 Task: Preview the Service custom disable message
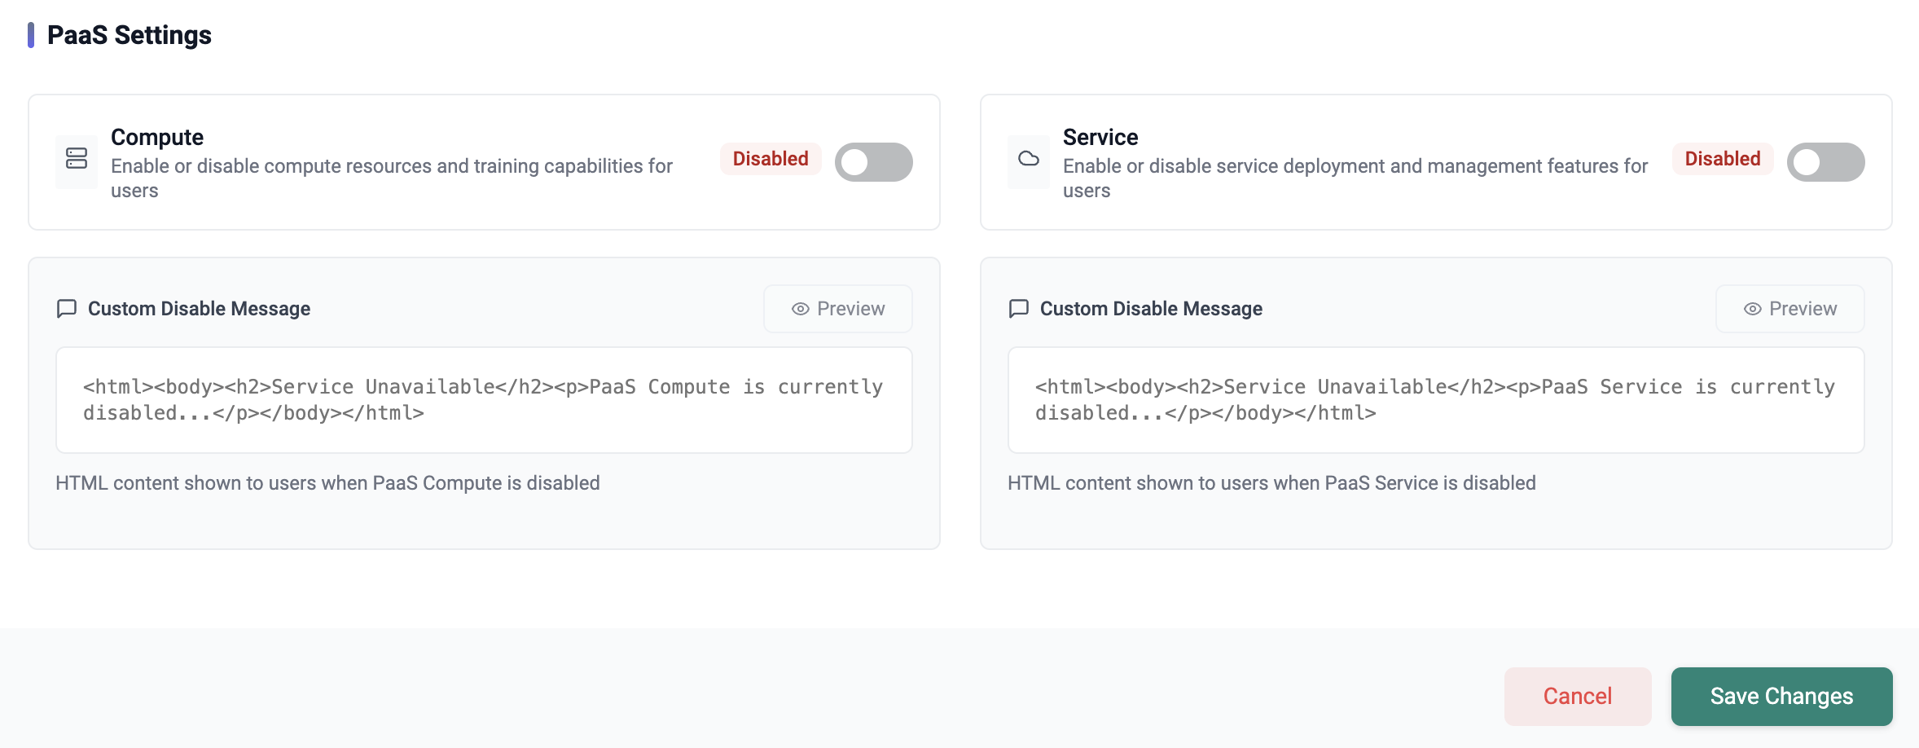tap(1789, 309)
